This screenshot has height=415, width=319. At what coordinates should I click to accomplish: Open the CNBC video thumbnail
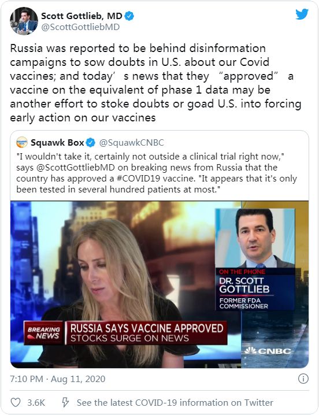[159, 284]
